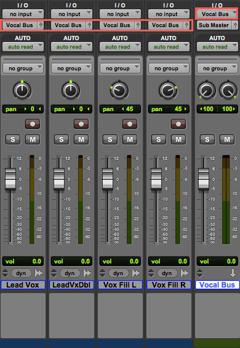
Task: Mute the LeadVxDbl track
Action: point(81,139)
